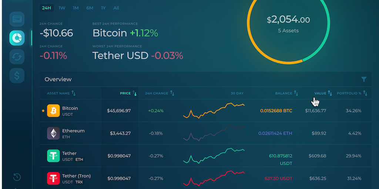Click the Ethereum 30 day sparkline chart
This screenshot has height=189, width=379.
[214, 133]
